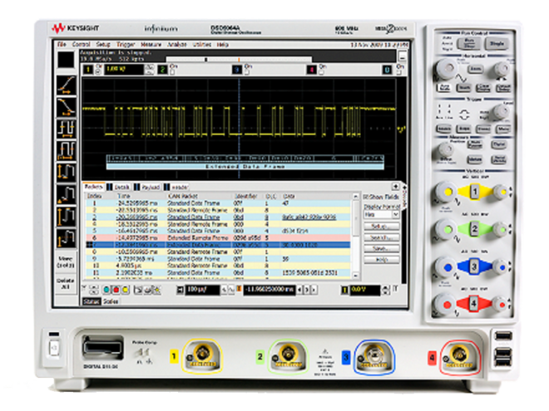This screenshot has width=549, height=411.
Task: Click front-panel green channel 2 key
Action: point(475,229)
